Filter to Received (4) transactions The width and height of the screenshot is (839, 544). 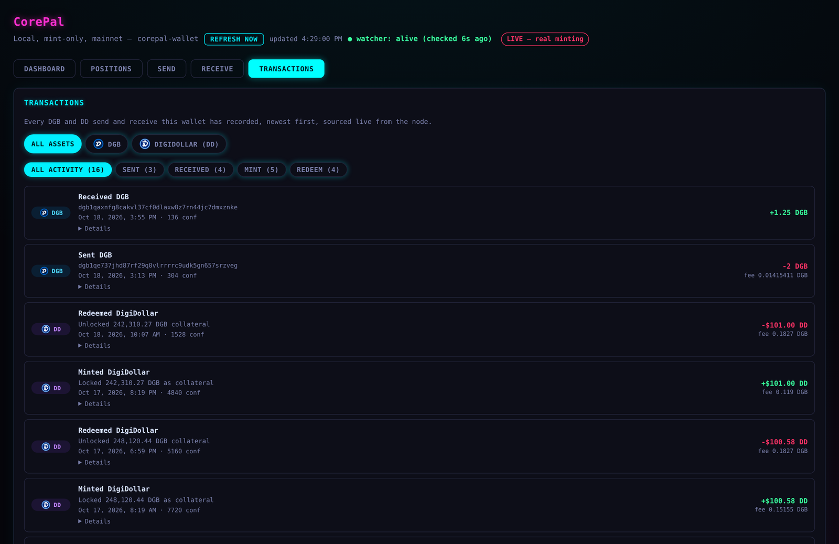200,169
